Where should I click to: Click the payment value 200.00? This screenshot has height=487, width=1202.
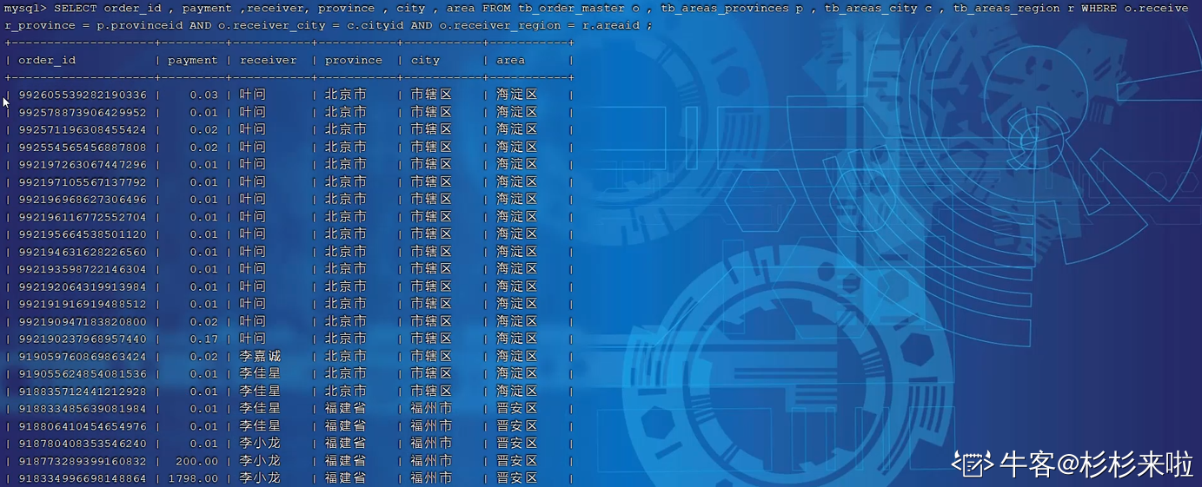click(197, 461)
